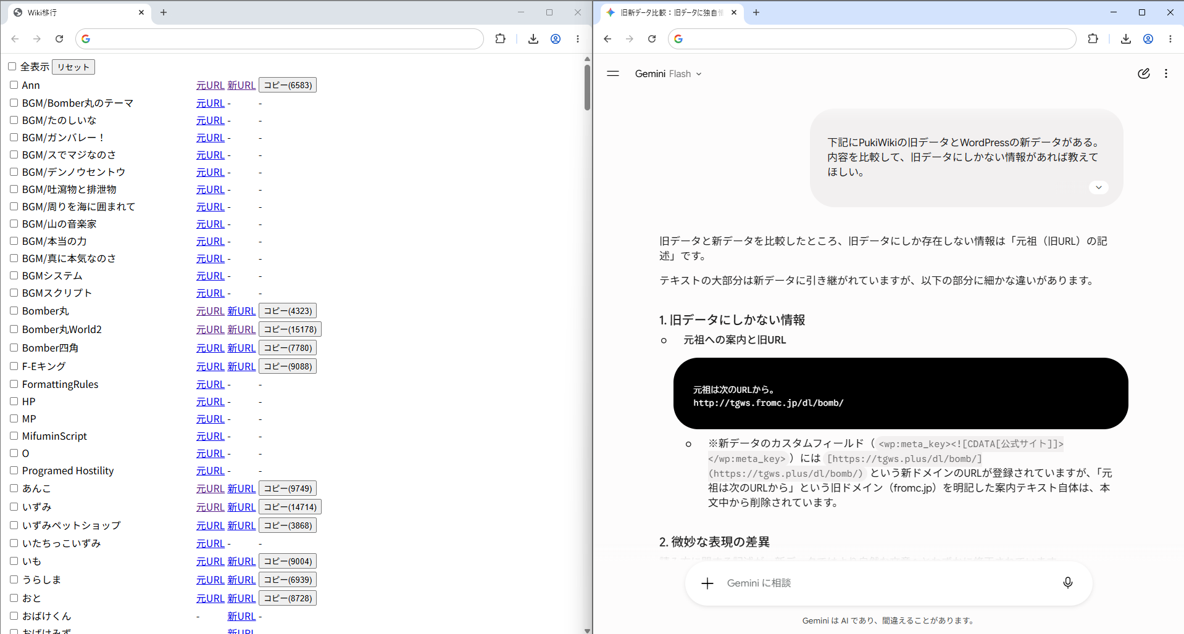Open downloads in the Gemini window
Screen dimensions: 1184x634
click(1126, 39)
